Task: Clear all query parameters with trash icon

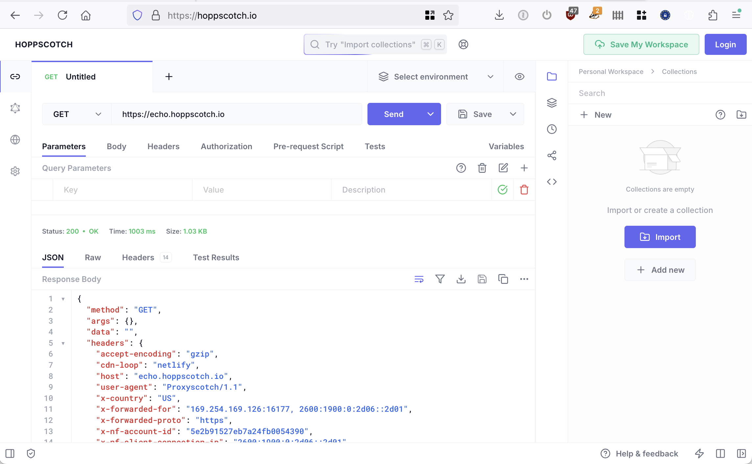Action: [x=482, y=168]
